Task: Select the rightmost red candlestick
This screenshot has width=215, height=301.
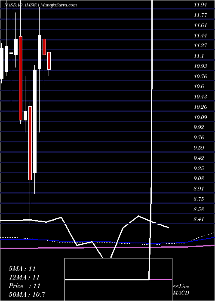Action: tap(49, 61)
